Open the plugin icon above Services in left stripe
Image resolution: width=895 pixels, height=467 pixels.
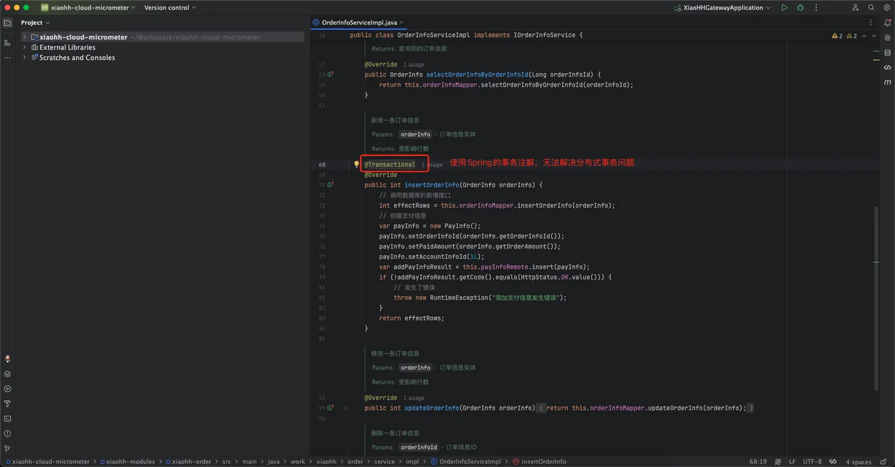(8, 359)
